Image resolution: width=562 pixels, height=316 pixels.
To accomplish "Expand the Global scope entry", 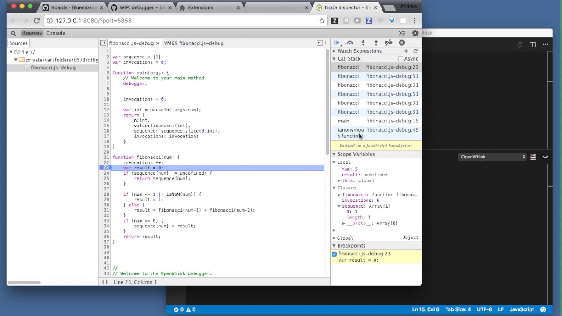I will (x=334, y=238).
